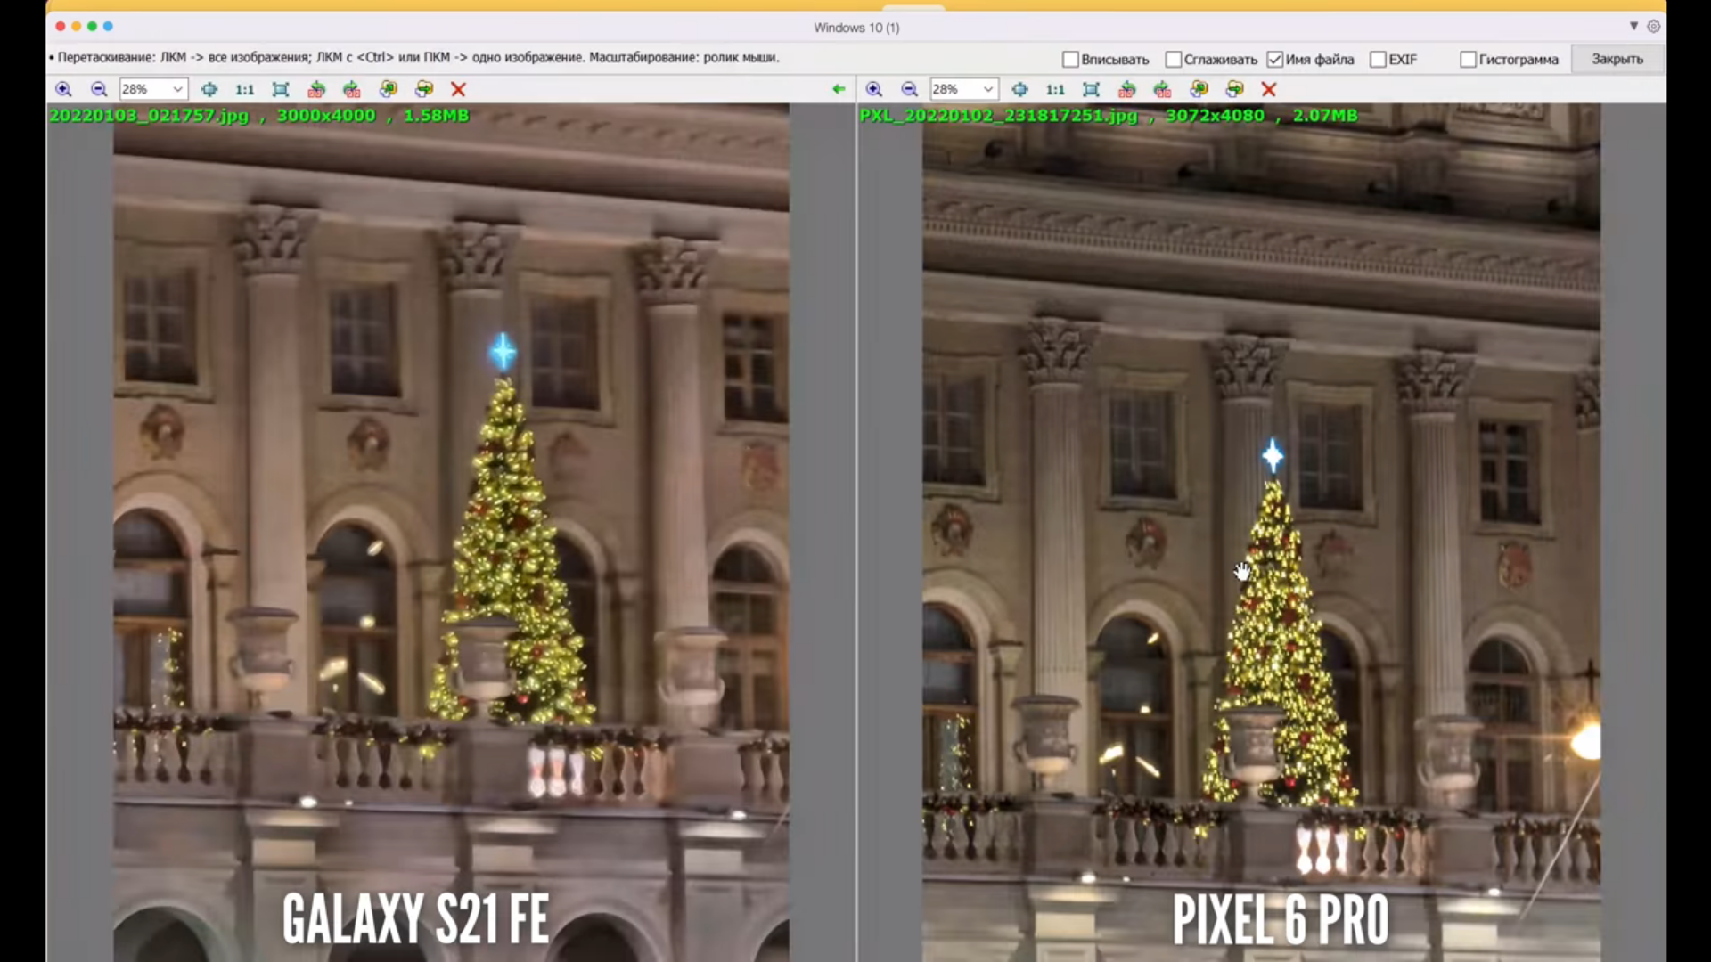Click the Закрыть button
Screen dimensions: 1711x962
click(x=1617, y=59)
